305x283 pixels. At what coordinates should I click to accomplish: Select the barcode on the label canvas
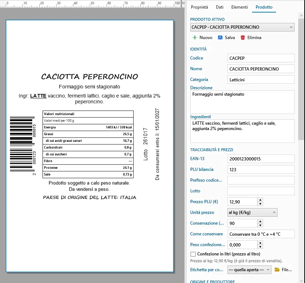pyautogui.click(x=23, y=144)
